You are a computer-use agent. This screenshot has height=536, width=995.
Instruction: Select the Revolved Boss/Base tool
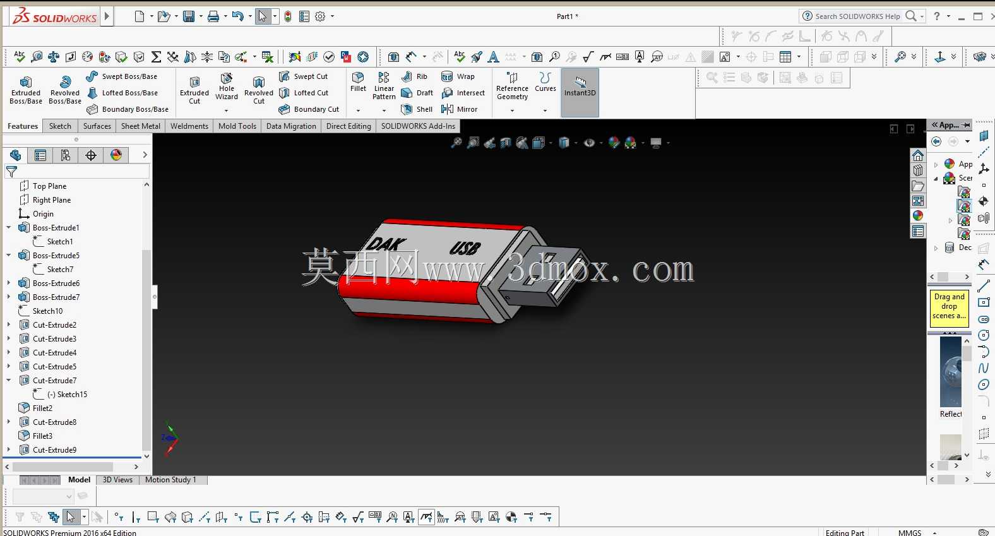tap(65, 90)
